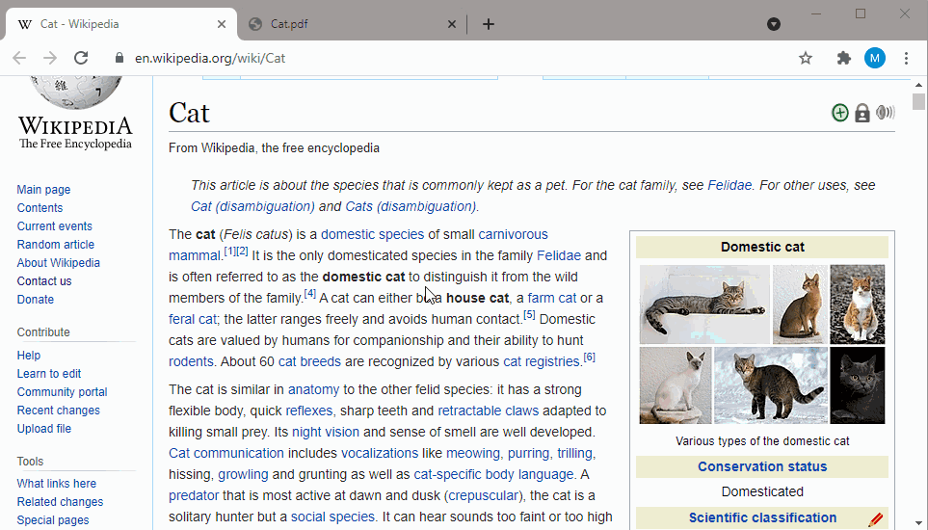Switch to the Cat.pdf tab
Viewport: 928px width, 530px height.
(x=352, y=24)
